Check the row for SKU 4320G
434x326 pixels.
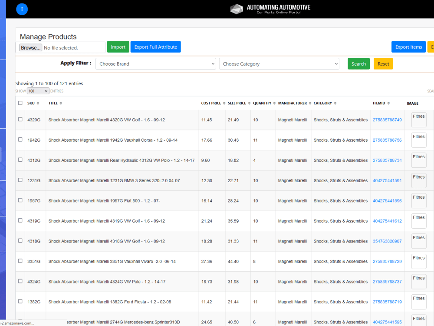(x=20, y=119)
